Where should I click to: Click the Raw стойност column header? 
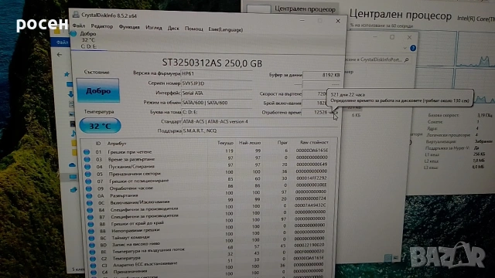pos(314,142)
